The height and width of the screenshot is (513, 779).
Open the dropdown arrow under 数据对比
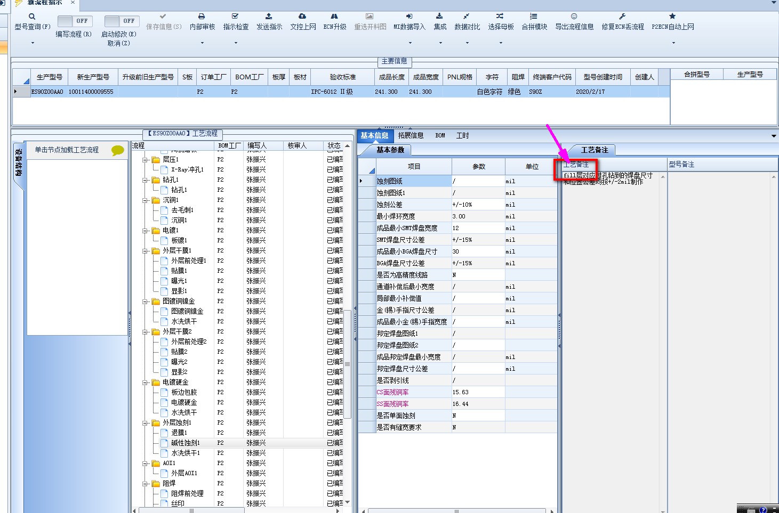tap(467, 43)
